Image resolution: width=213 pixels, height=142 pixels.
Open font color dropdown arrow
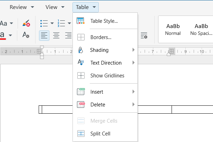10,36
